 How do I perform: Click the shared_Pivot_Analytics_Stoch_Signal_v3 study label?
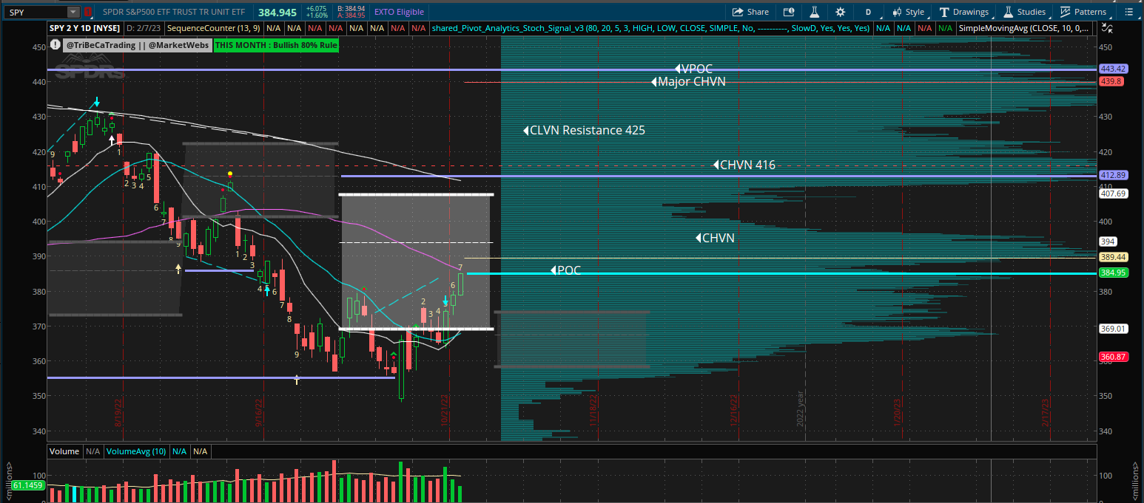[650, 28]
